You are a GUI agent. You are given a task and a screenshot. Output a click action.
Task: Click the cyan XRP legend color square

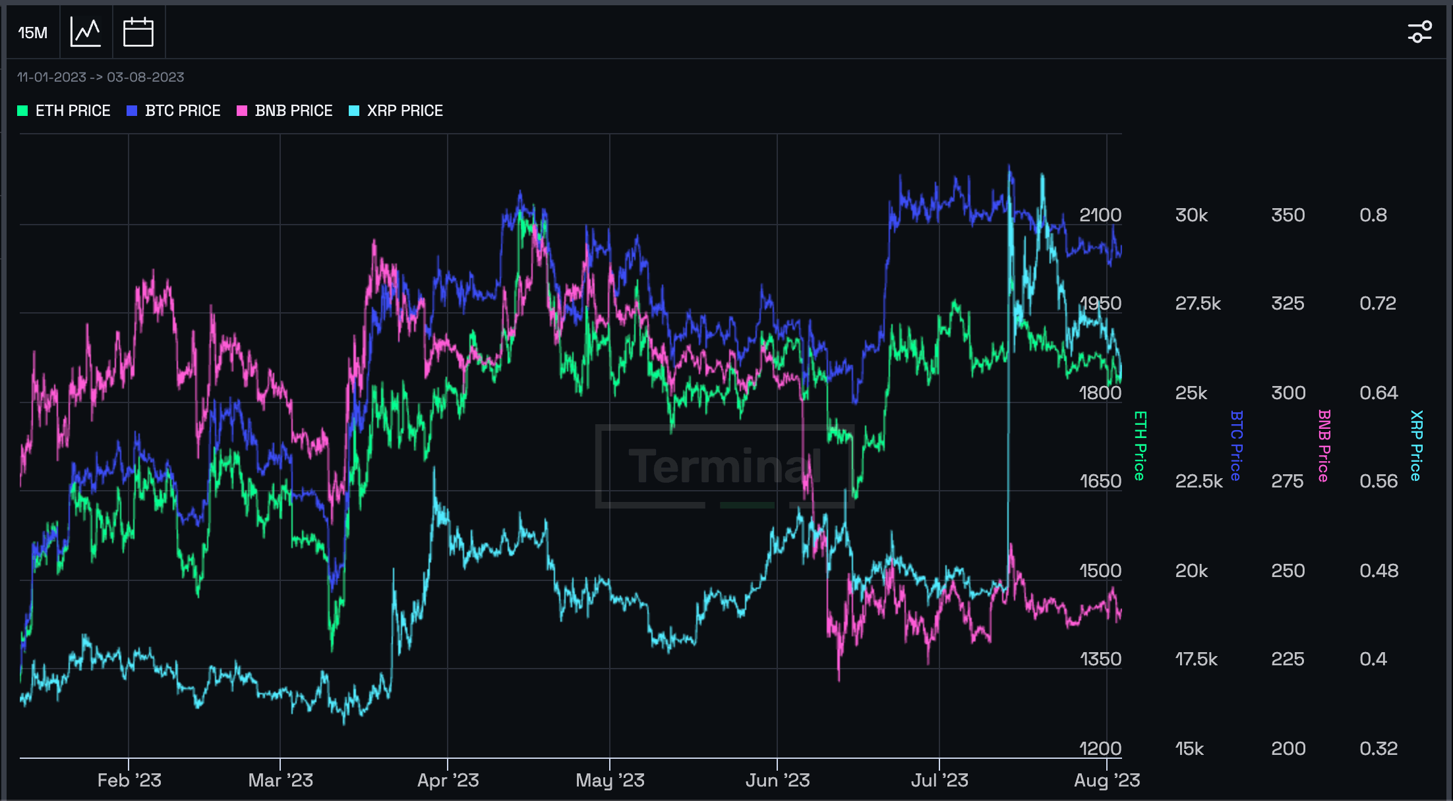point(354,111)
